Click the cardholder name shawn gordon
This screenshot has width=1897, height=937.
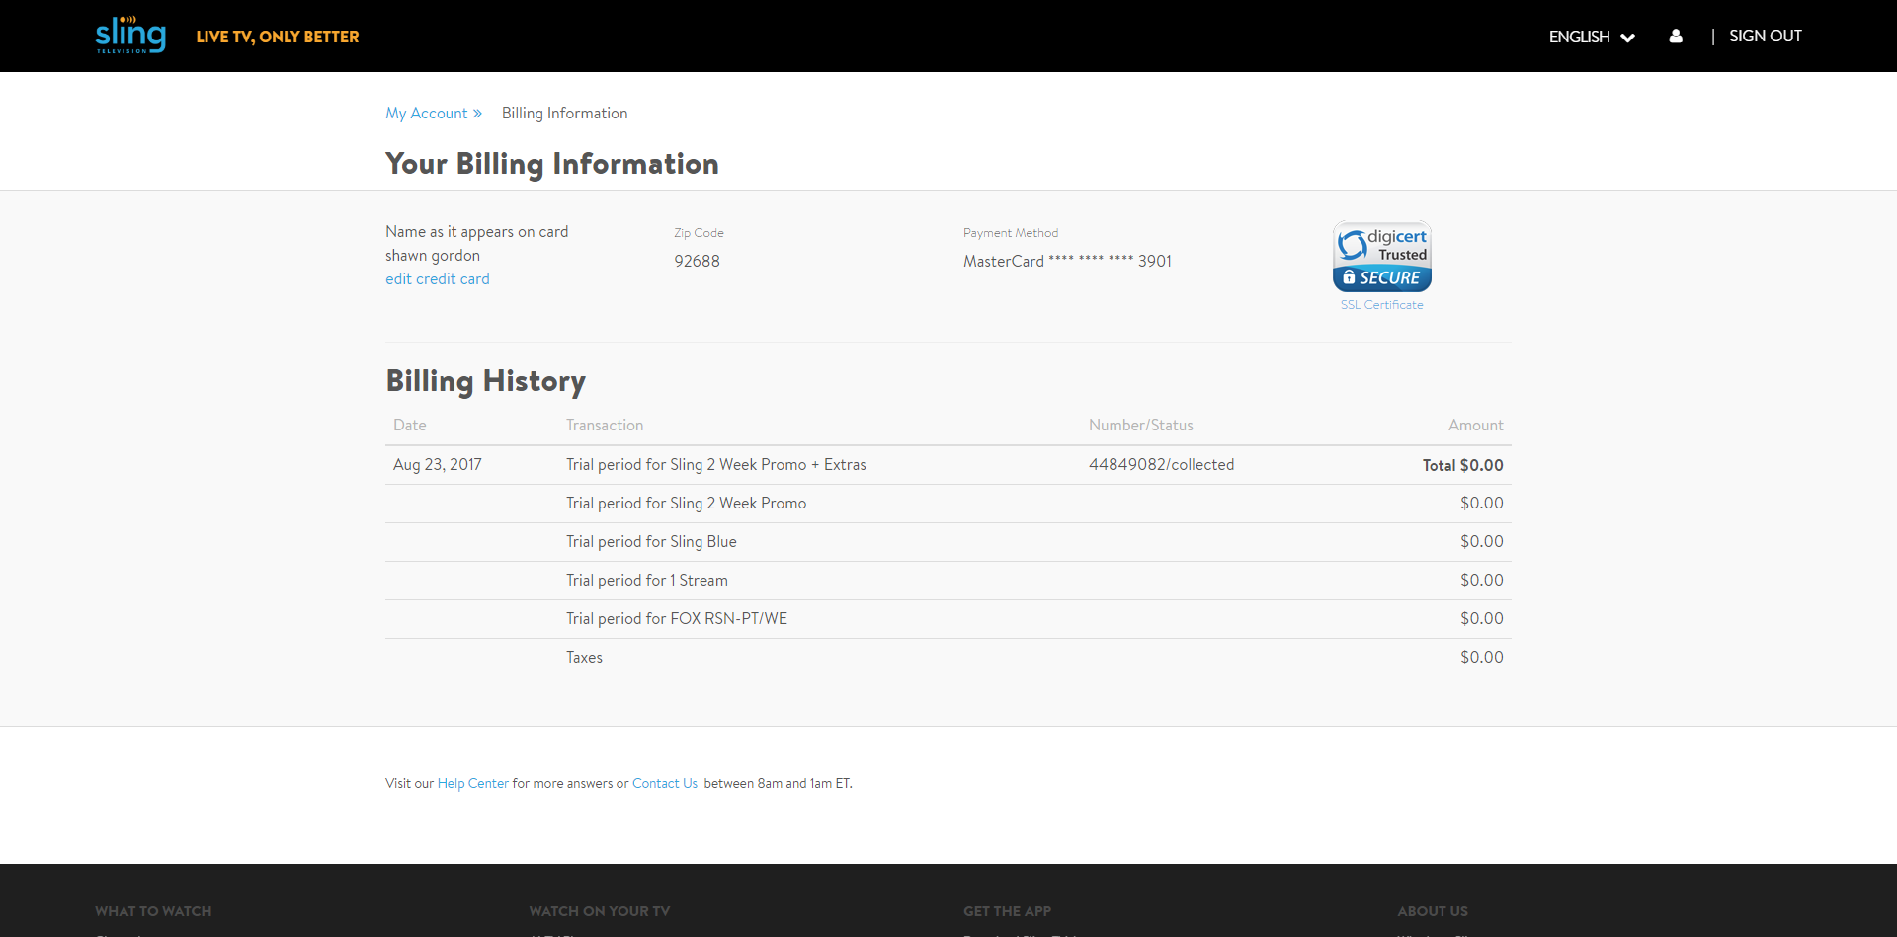click(433, 256)
